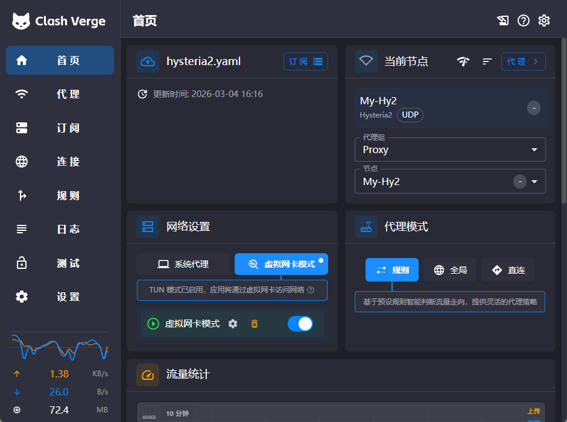Open settings gear in top-right header
Image resolution: width=567 pixels, height=422 pixels.
click(544, 20)
